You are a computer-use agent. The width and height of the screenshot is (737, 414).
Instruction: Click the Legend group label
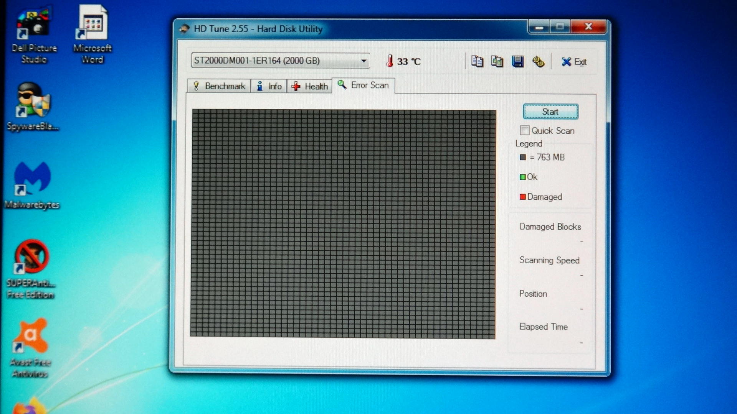click(x=529, y=143)
